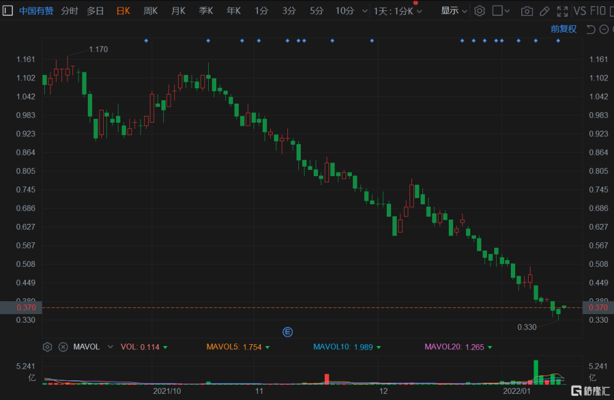Open MAVOL indicator settings gear
The height and width of the screenshot is (400, 614).
tap(47, 347)
